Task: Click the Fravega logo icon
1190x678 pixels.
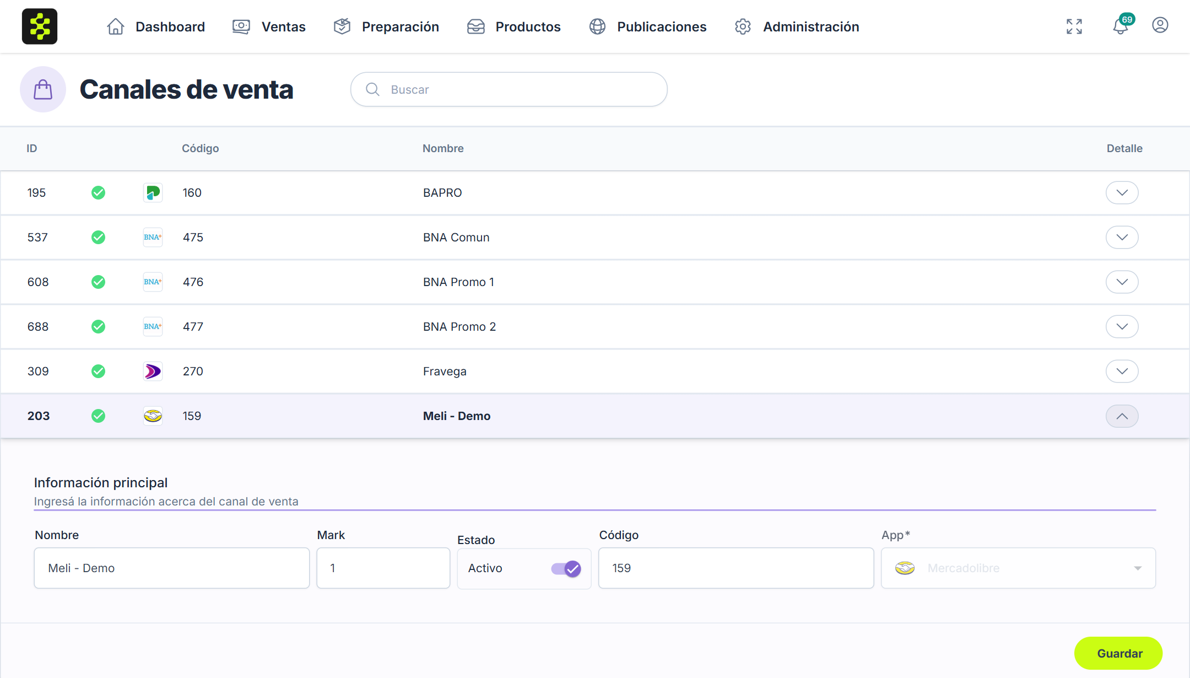Action: [153, 371]
